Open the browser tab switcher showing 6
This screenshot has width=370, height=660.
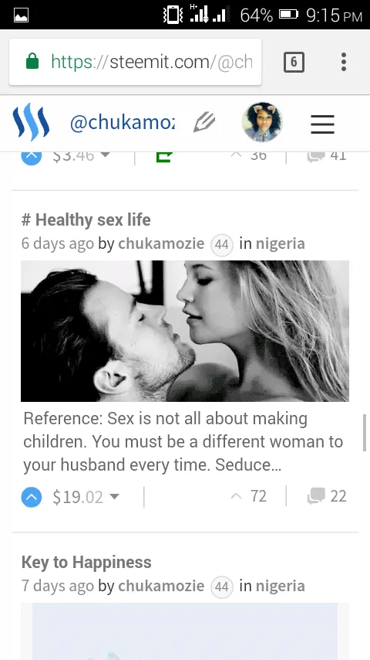click(294, 63)
